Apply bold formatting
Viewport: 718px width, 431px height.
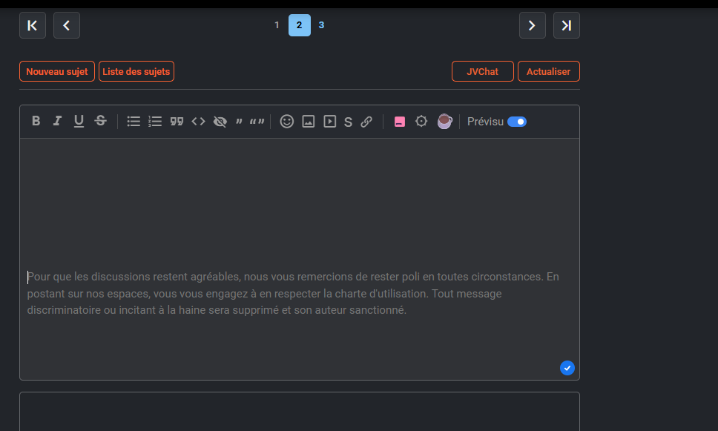[36, 121]
